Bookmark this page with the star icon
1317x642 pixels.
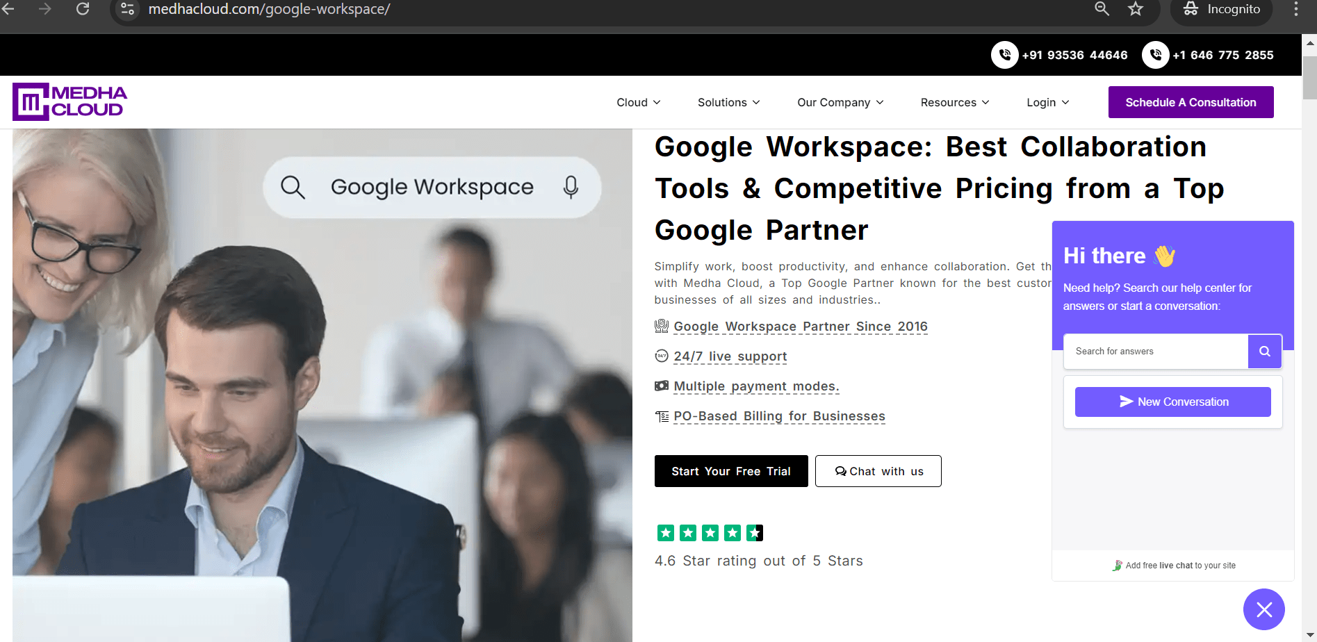coord(1135,9)
